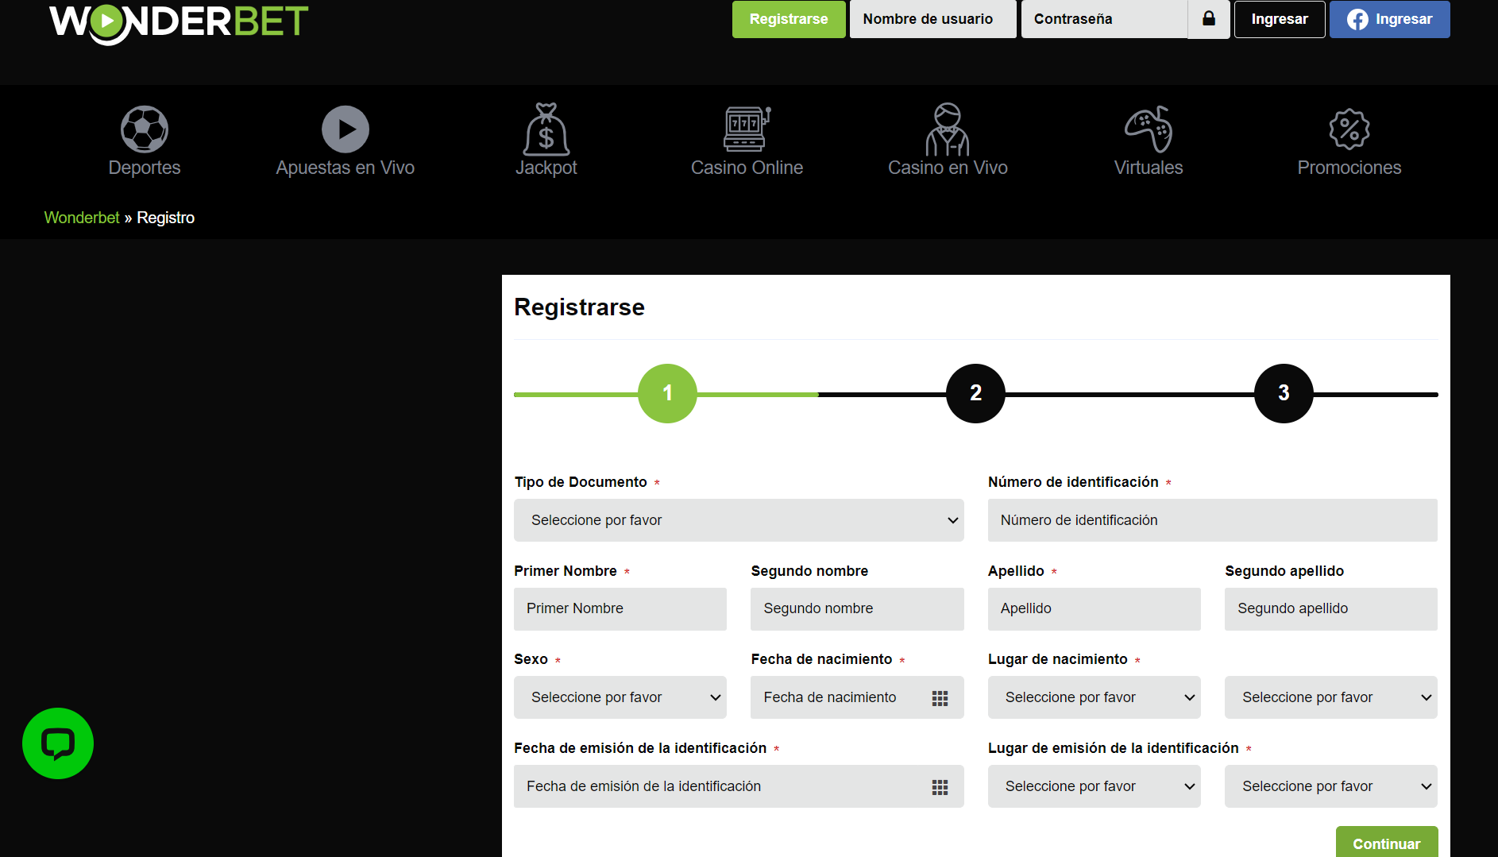
Task: Click the Tipo de Documento label
Action: click(581, 482)
